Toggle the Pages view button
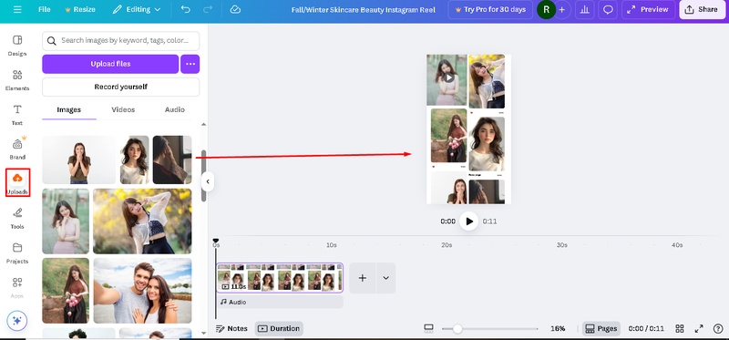 click(x=601, y=328)
